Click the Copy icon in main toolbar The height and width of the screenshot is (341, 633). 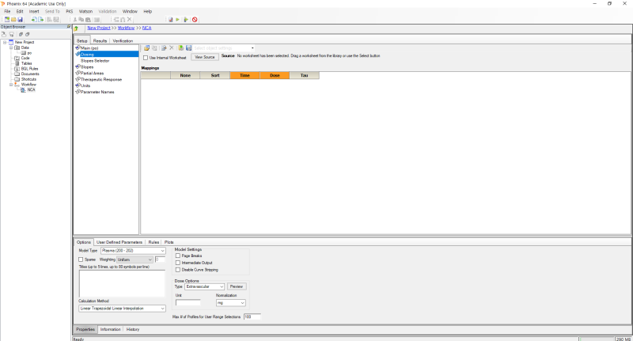tap(81, 19)
